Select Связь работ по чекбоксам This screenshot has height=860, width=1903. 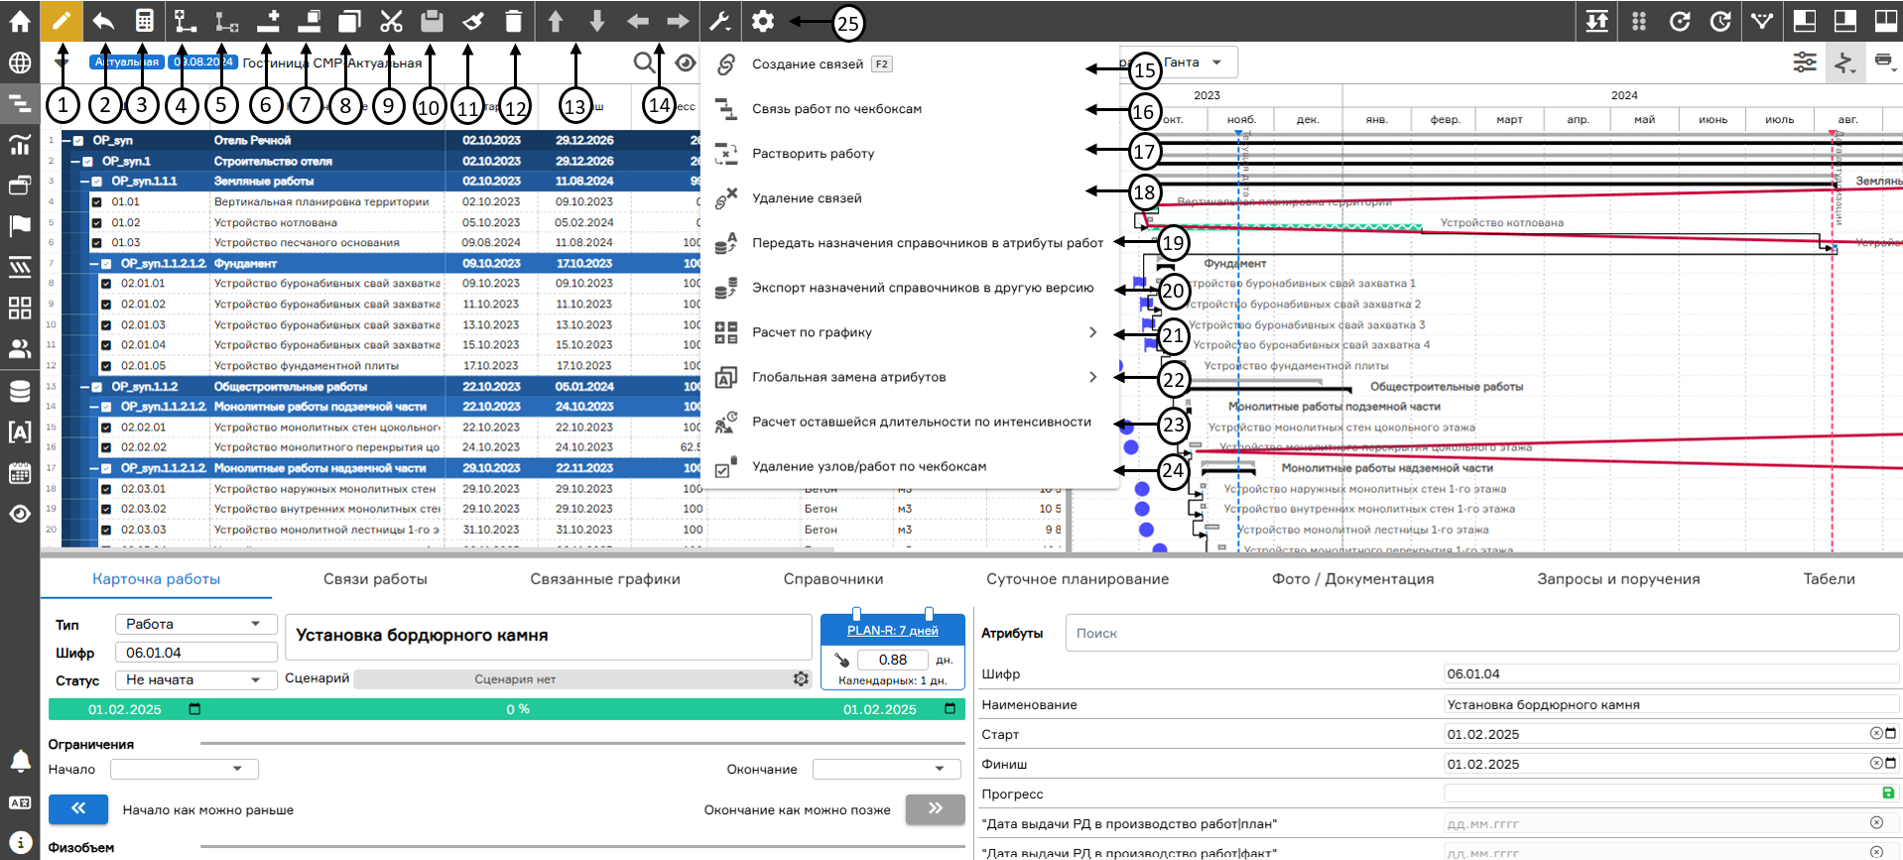point(910,109)
